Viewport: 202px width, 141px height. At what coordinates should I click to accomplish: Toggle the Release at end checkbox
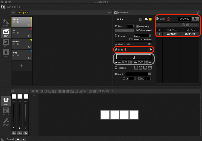pos(137,30)
